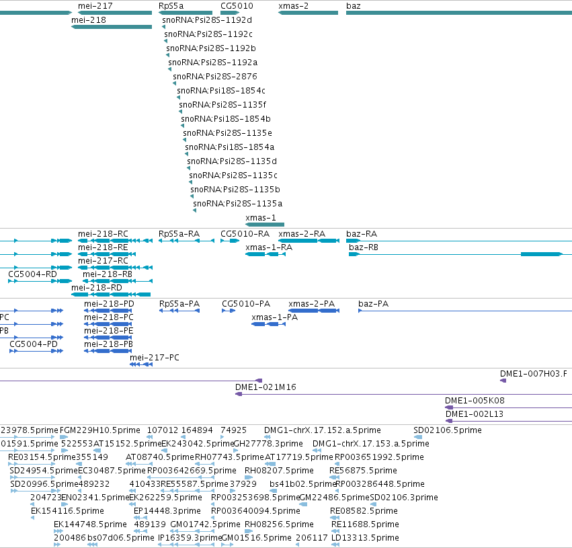Screen dimensions: 572x548
Task: Select the RpS5a-PA protein label
Action: [x=179, y=304]
